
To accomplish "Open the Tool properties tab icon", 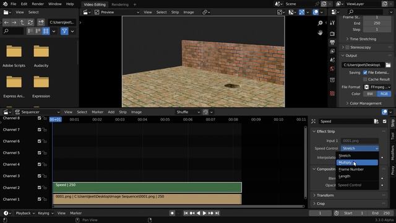I will pyautogui.click(x=332, y=23).
